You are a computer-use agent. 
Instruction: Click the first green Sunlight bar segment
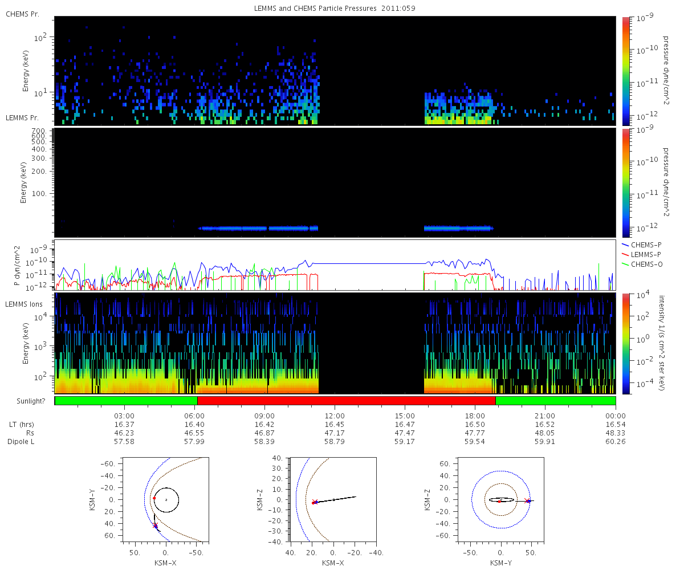pos(126,401)
